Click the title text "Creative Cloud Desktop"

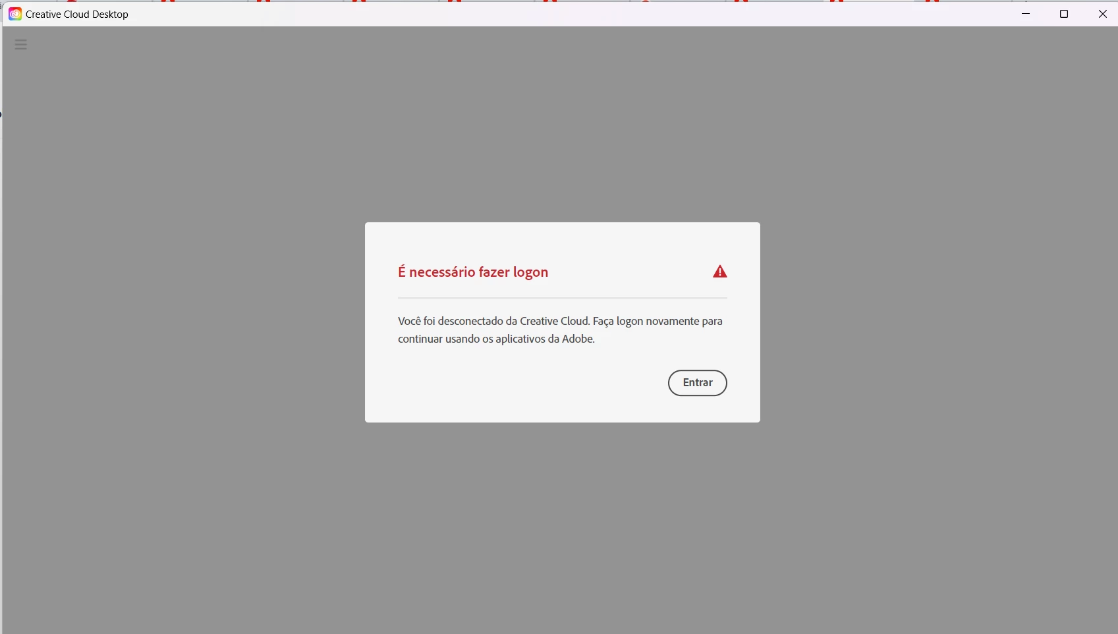coord(77,14)
